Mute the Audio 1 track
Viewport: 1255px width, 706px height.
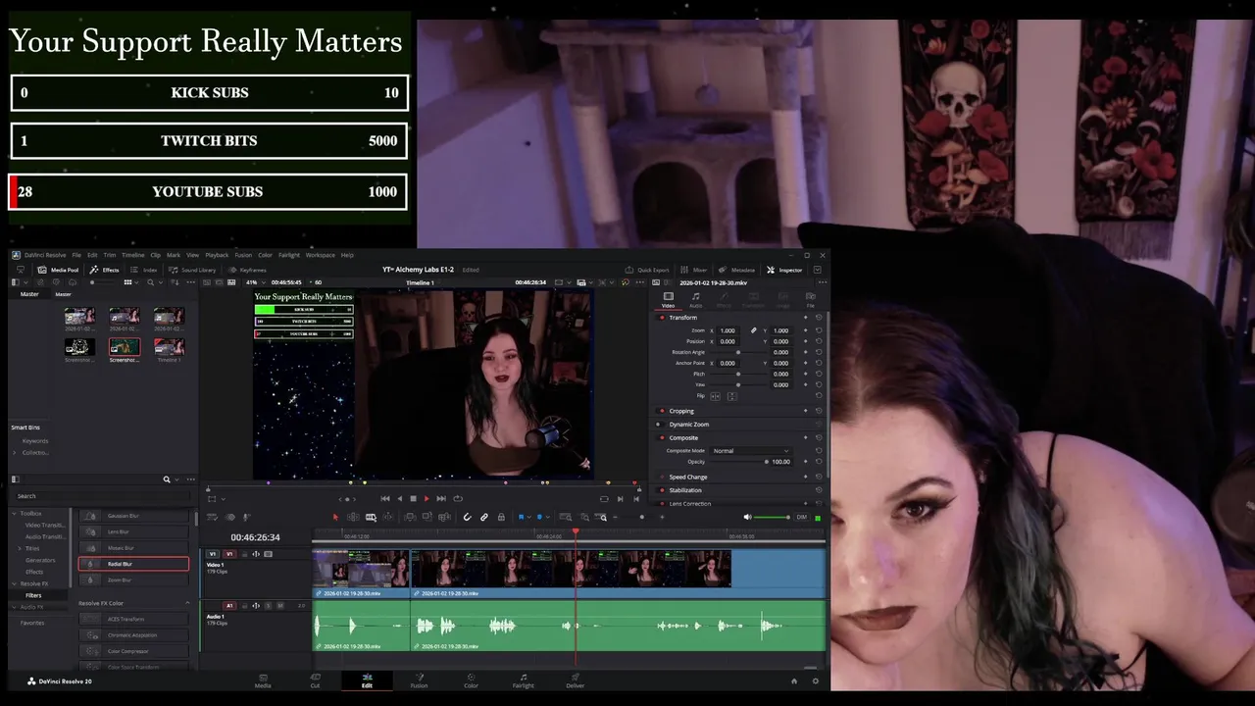point(279,605)
